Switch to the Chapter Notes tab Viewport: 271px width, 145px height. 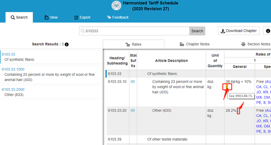[194, 44]
